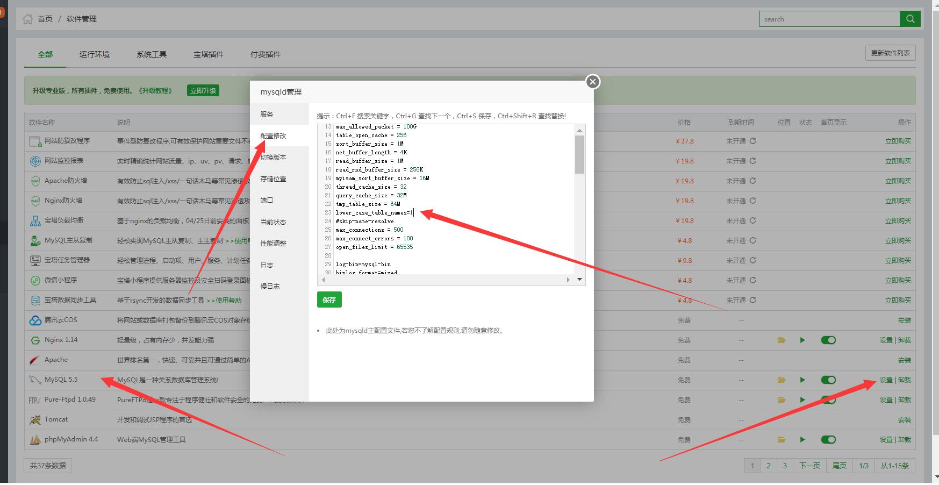The height and width of the screenshot is (485, 939).
Task: Click the green search magnifier button
Action: [910, 19]
